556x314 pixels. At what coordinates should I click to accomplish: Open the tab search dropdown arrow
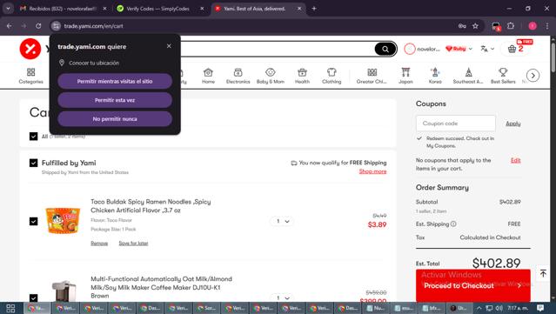pyautogui.click(x=8, y=9)
